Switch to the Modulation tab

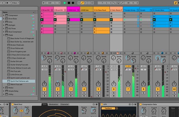(53, 104)
